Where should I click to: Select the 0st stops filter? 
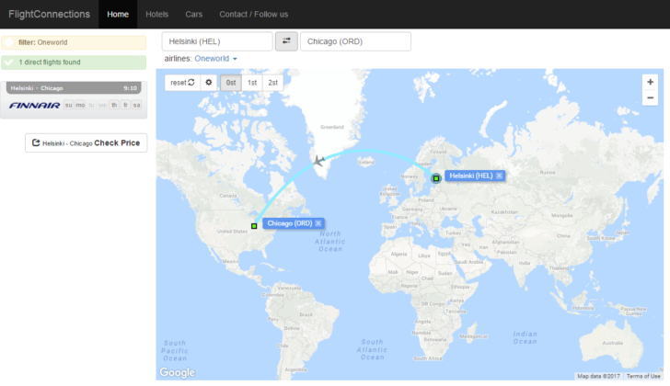pos(231,83)
